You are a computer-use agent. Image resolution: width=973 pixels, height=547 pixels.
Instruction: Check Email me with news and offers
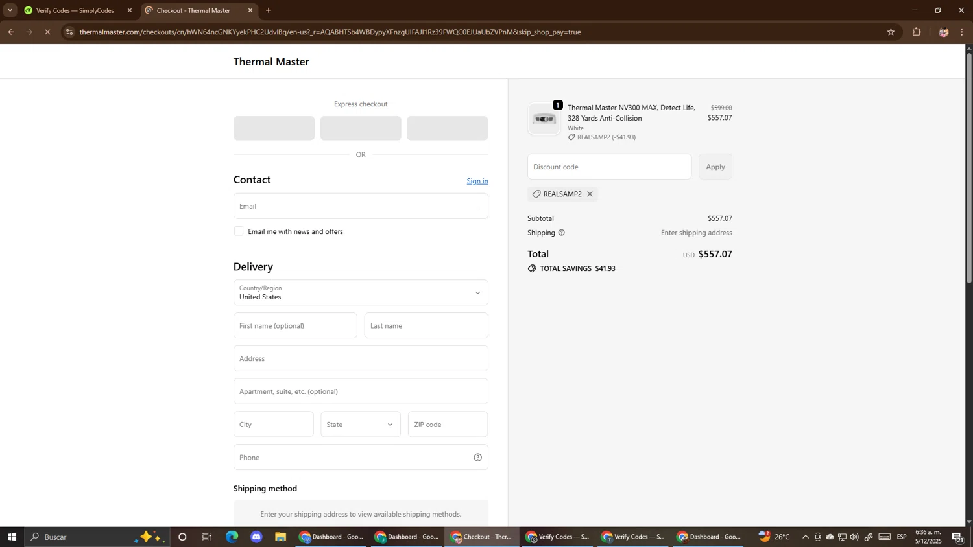coord(239,231)
